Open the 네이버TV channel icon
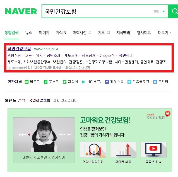The height and width of the screenshot is (177, 178). 83,82
